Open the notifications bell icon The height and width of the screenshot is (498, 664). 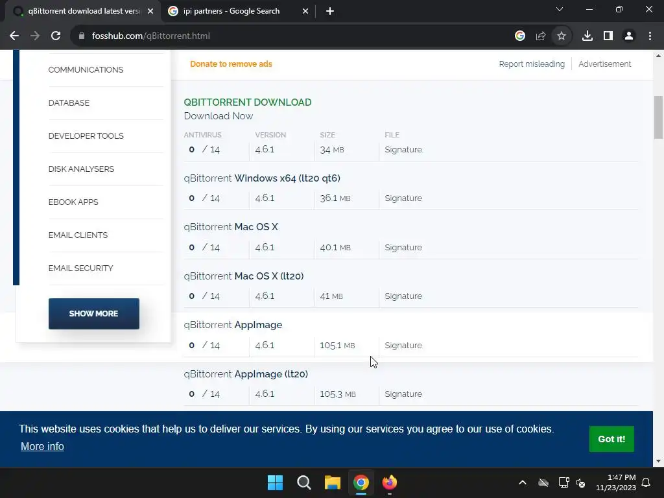[x=646, y=482]
